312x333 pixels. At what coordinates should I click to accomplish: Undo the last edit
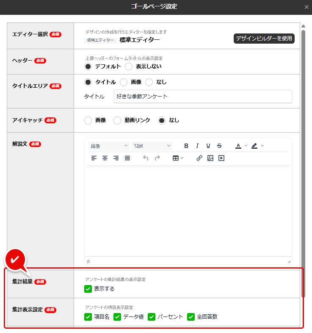pyautogui.click(x=146, y=158)
